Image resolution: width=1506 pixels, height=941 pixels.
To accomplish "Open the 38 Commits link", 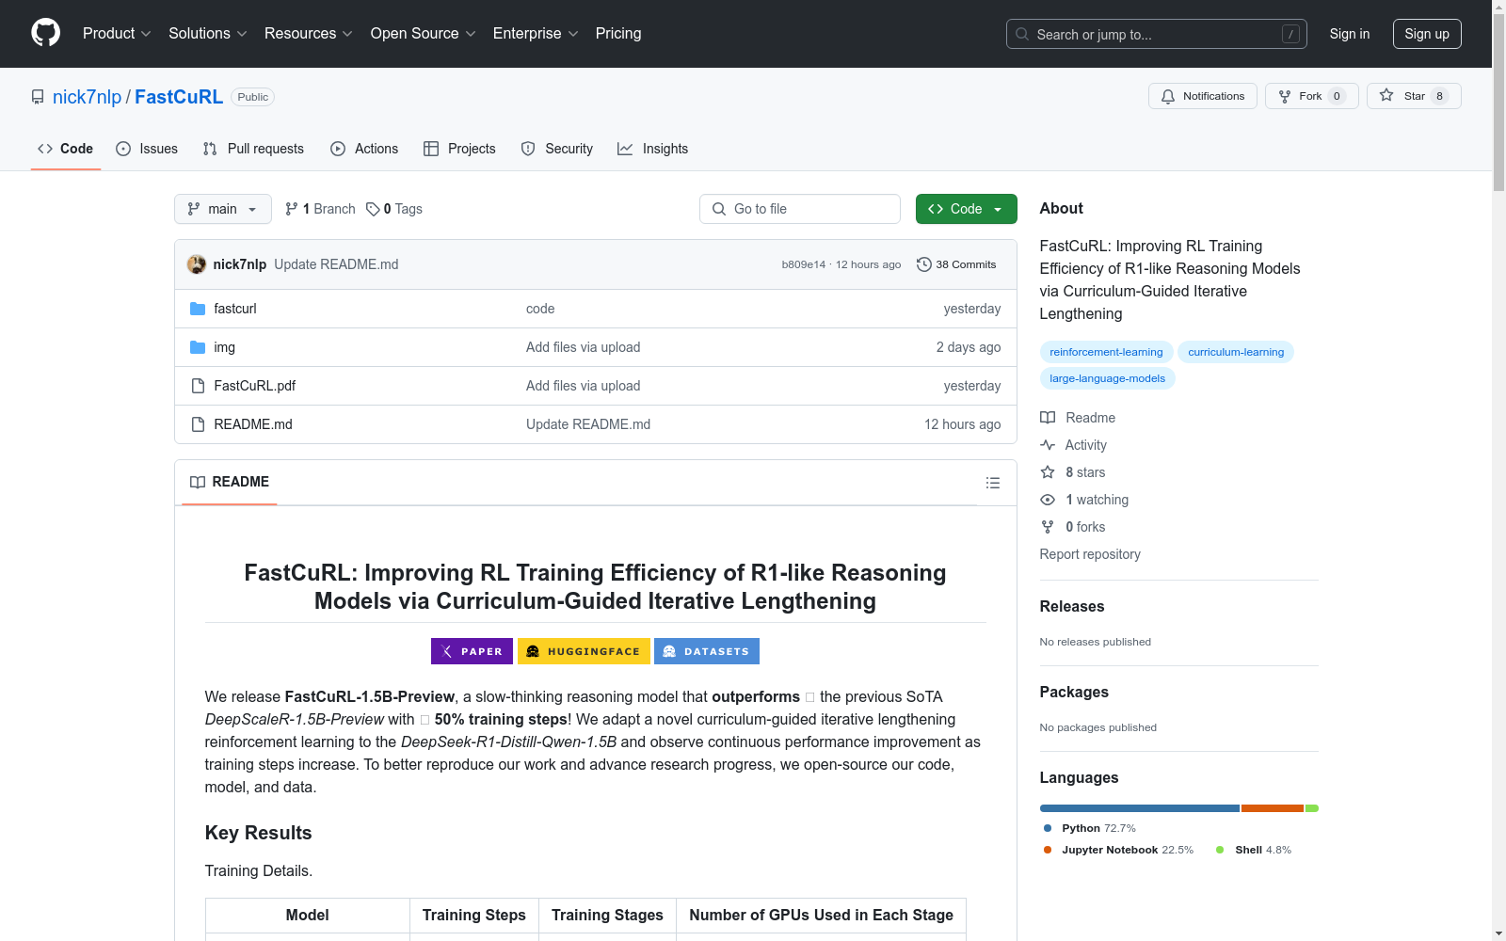I will [956, 264].
